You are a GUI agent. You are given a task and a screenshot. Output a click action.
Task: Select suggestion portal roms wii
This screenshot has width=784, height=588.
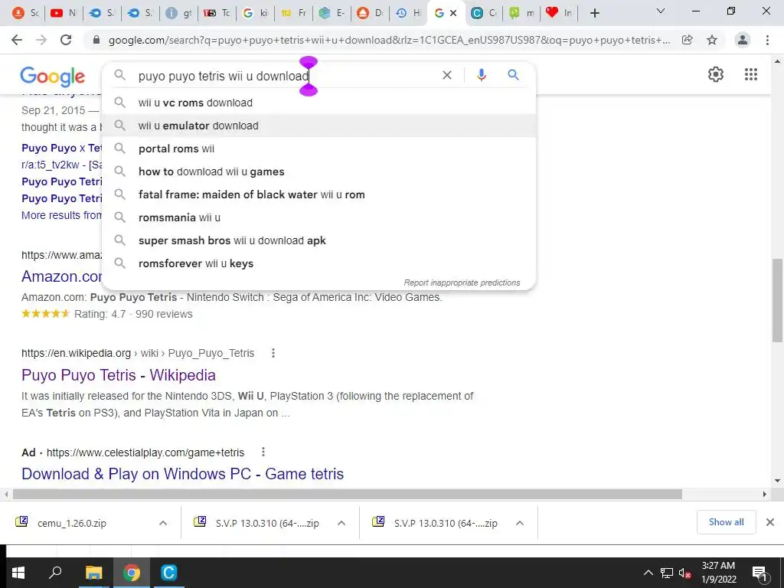tap(318, 149)
